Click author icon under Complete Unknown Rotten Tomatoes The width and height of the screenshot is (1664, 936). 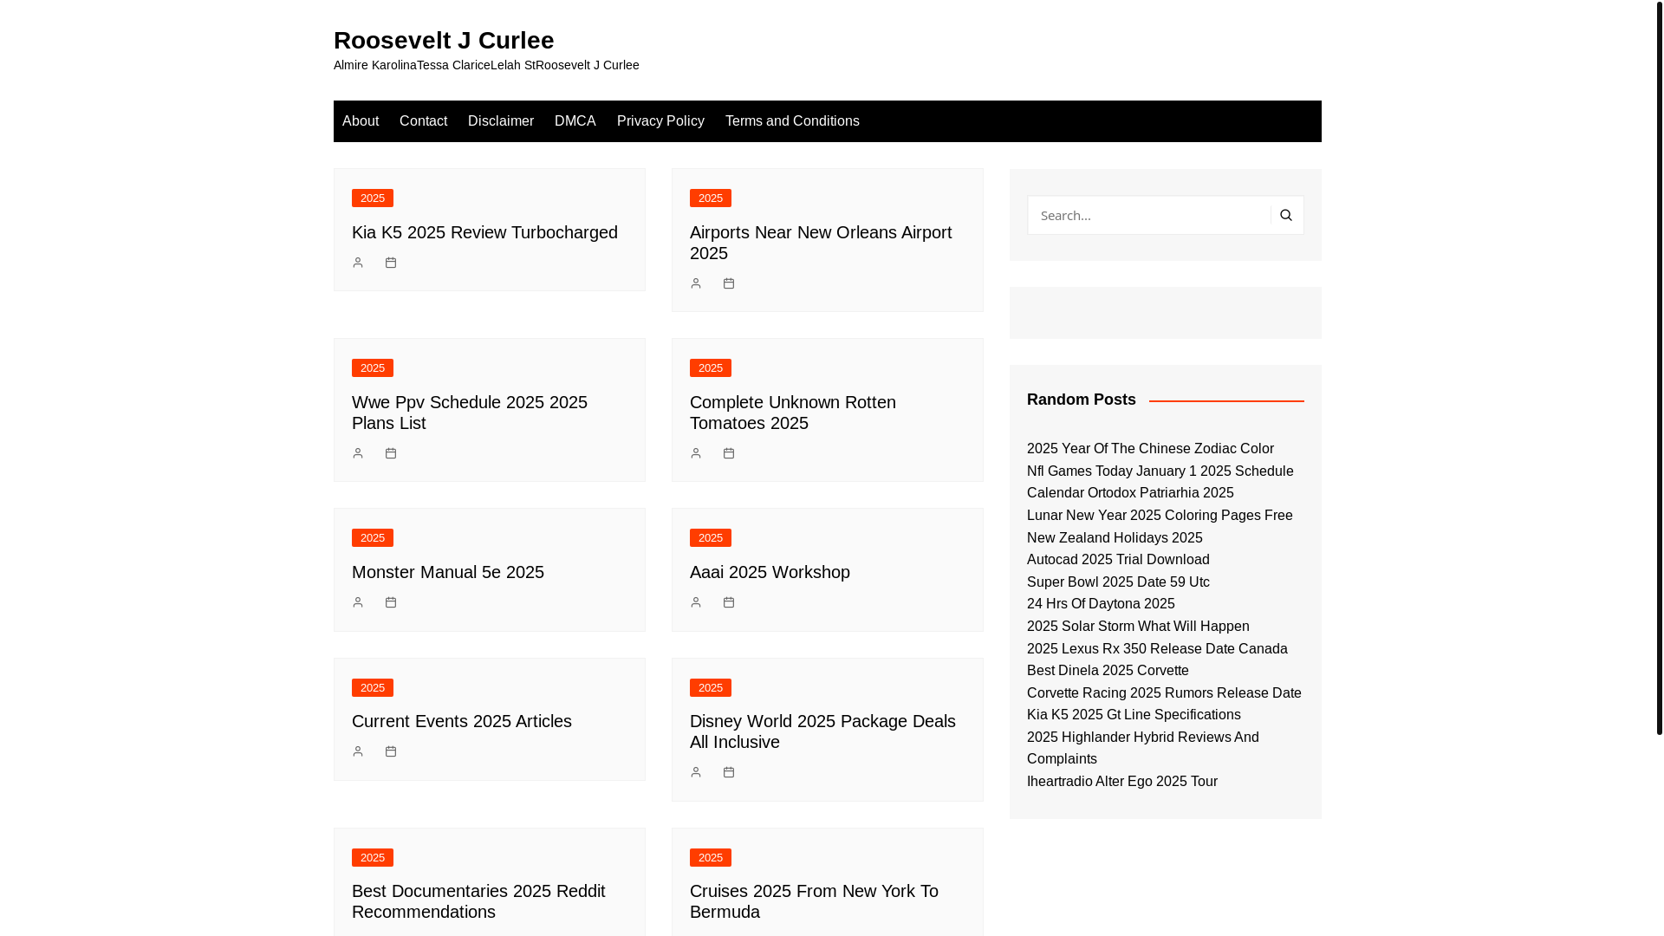(x=696, y=453)
